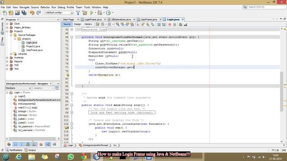
Task: Click the Navigator horizontal scrollbar thumb
Action: pyautogui.click(x=32, y=139)
